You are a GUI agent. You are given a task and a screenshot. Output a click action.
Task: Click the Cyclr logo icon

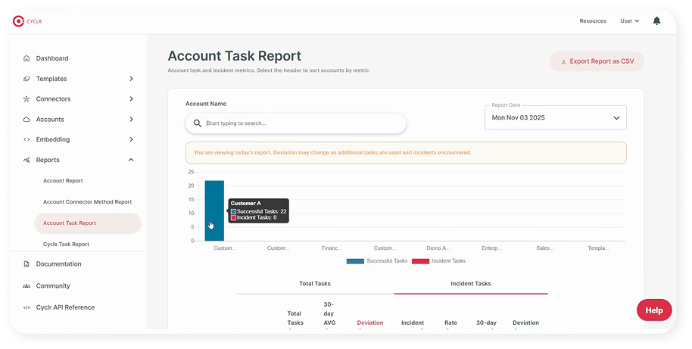[19, 21]
